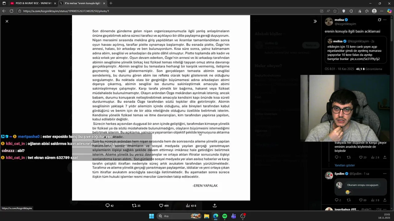Open Microsoft Edge from taskbar

pos(215,216)
